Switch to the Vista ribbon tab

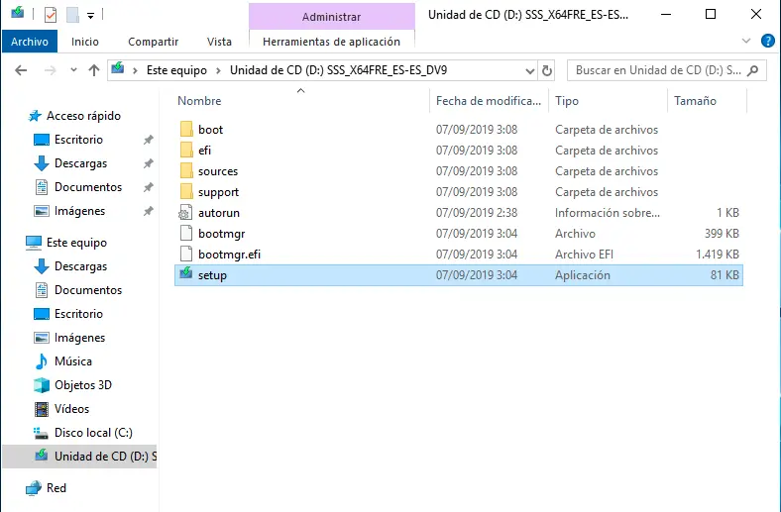(x=219, y=42)
